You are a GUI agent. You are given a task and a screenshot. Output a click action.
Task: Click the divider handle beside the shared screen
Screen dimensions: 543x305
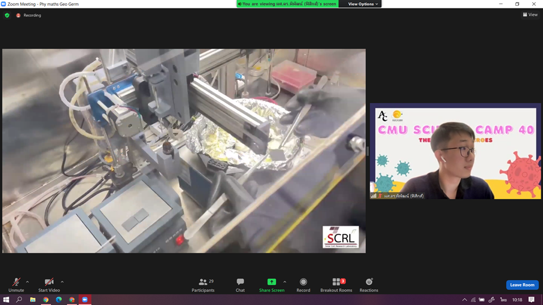pos(367,151)
